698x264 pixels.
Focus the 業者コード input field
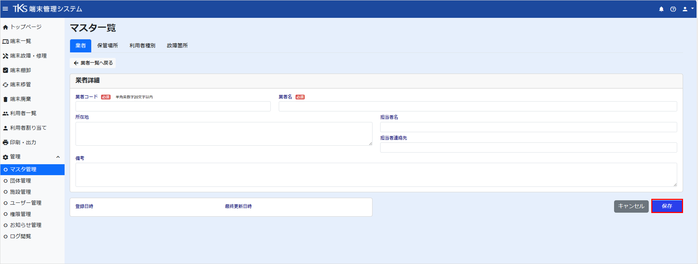(173, 106)
